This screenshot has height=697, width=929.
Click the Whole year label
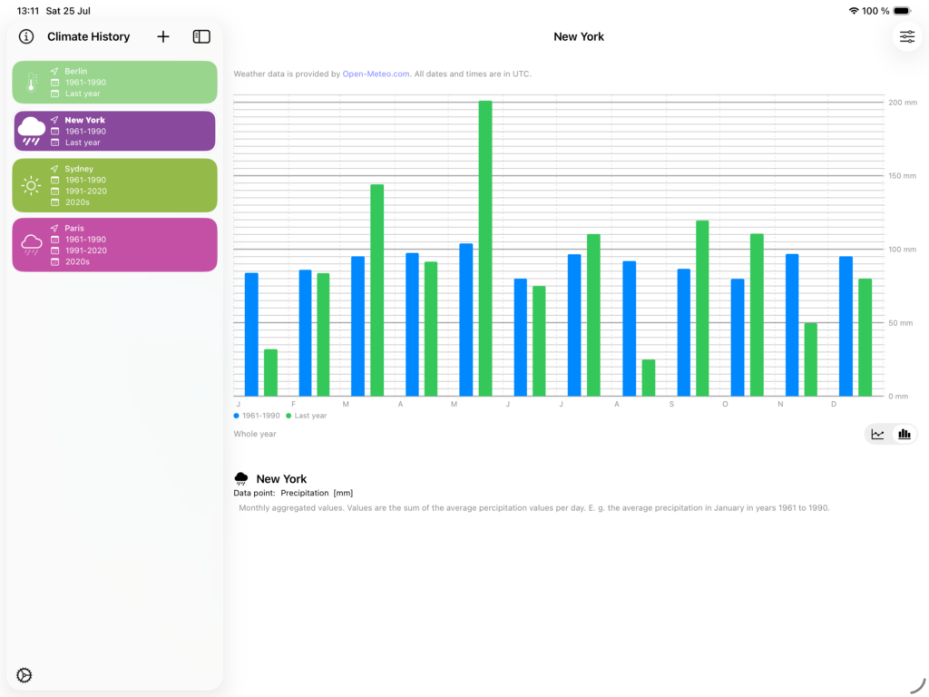tap(255, 434)
